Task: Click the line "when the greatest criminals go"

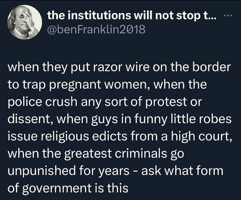Action: coord(96,154)
